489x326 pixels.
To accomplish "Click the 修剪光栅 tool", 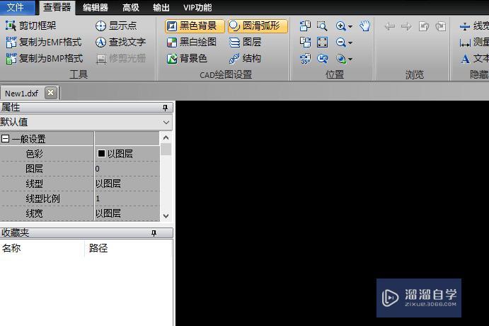I will (x=121, y=58).
